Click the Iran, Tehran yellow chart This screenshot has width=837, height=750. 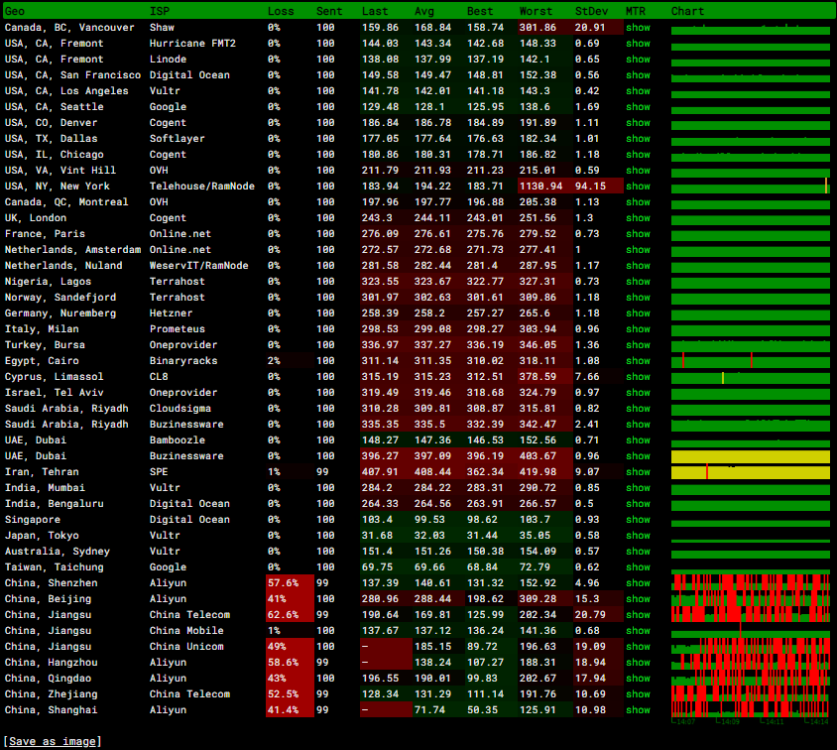750,472
